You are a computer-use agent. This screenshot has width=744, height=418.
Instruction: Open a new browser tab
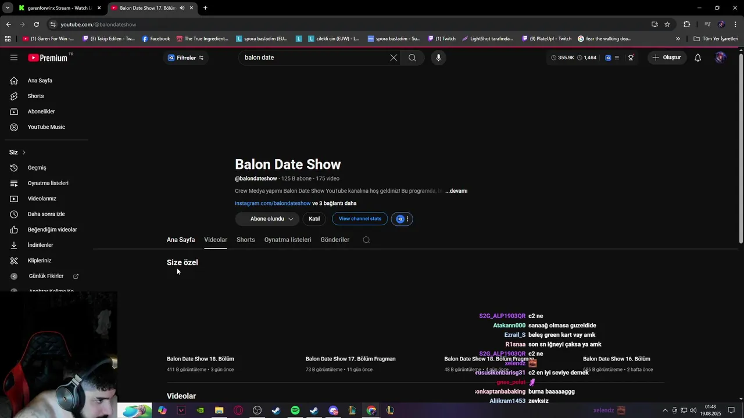point(205,8)
